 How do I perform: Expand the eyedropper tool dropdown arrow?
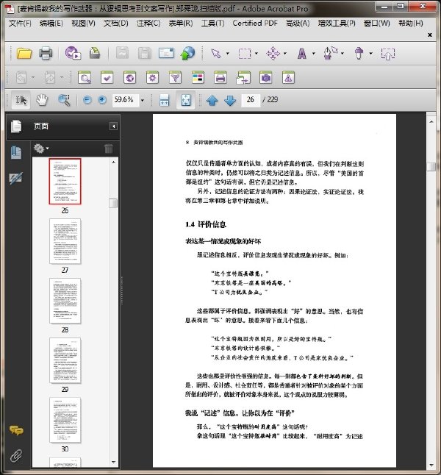(x=370, y=54)
